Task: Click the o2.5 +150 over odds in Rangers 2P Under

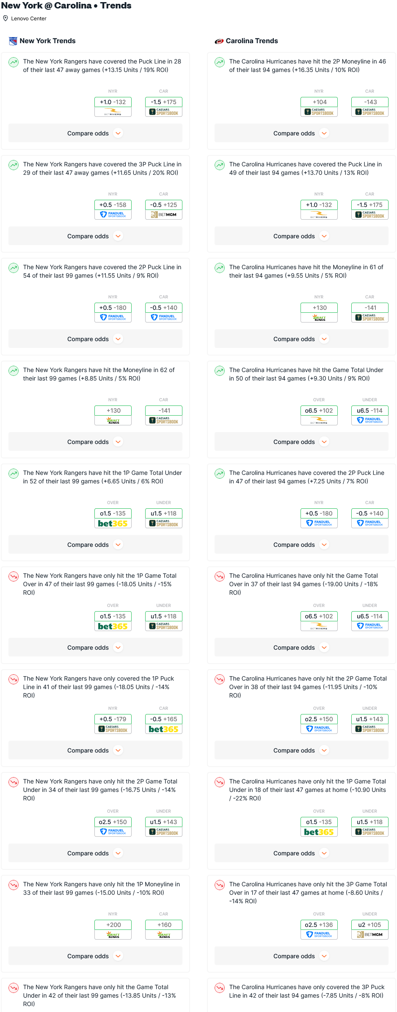Action: (113, 822)
